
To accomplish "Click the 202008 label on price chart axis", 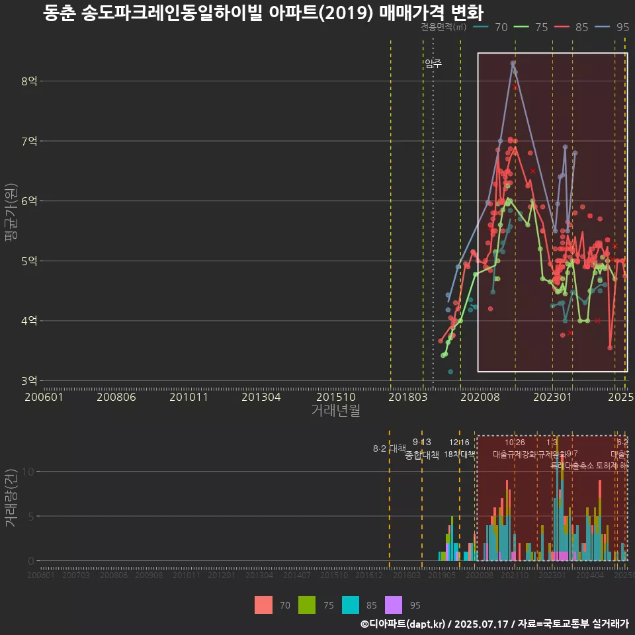I will coord(480,397).
